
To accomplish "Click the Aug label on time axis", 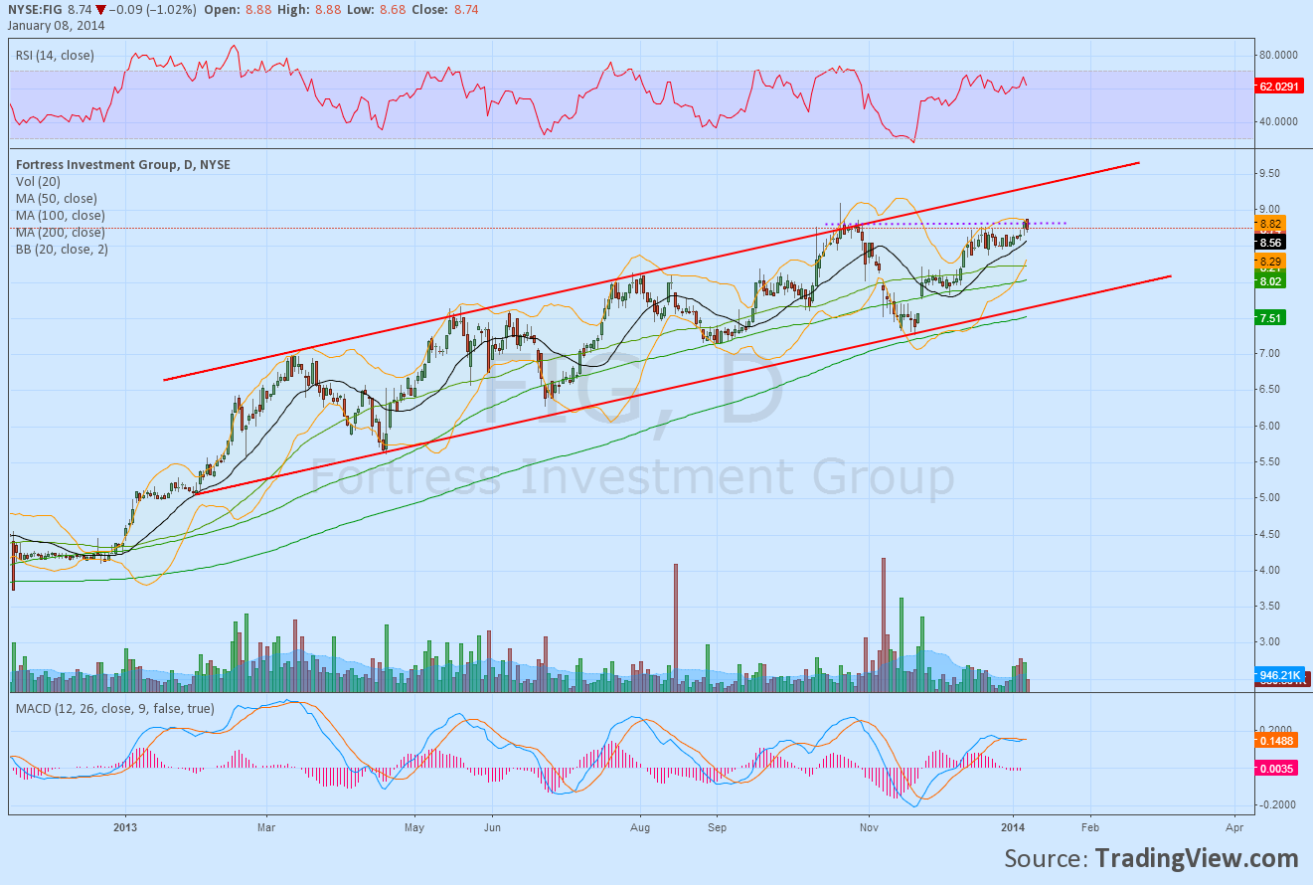I will (641, 826).
